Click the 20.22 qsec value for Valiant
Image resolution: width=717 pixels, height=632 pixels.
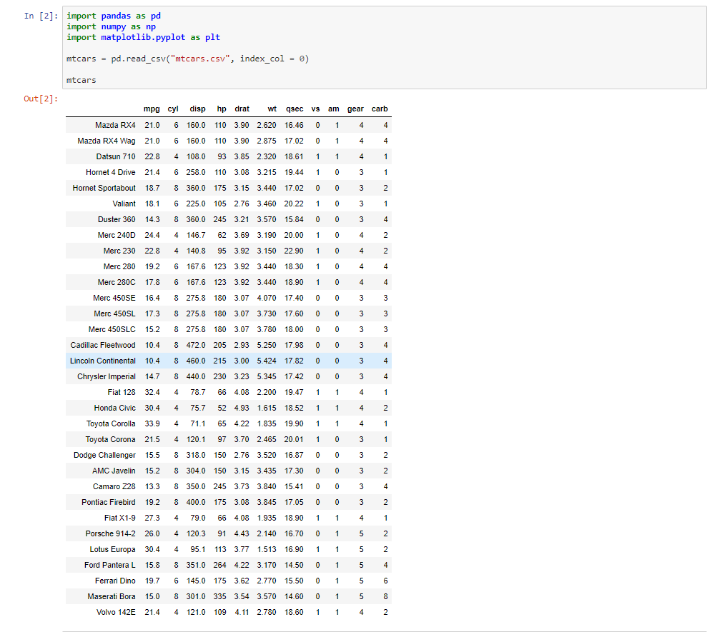point(294,204)
